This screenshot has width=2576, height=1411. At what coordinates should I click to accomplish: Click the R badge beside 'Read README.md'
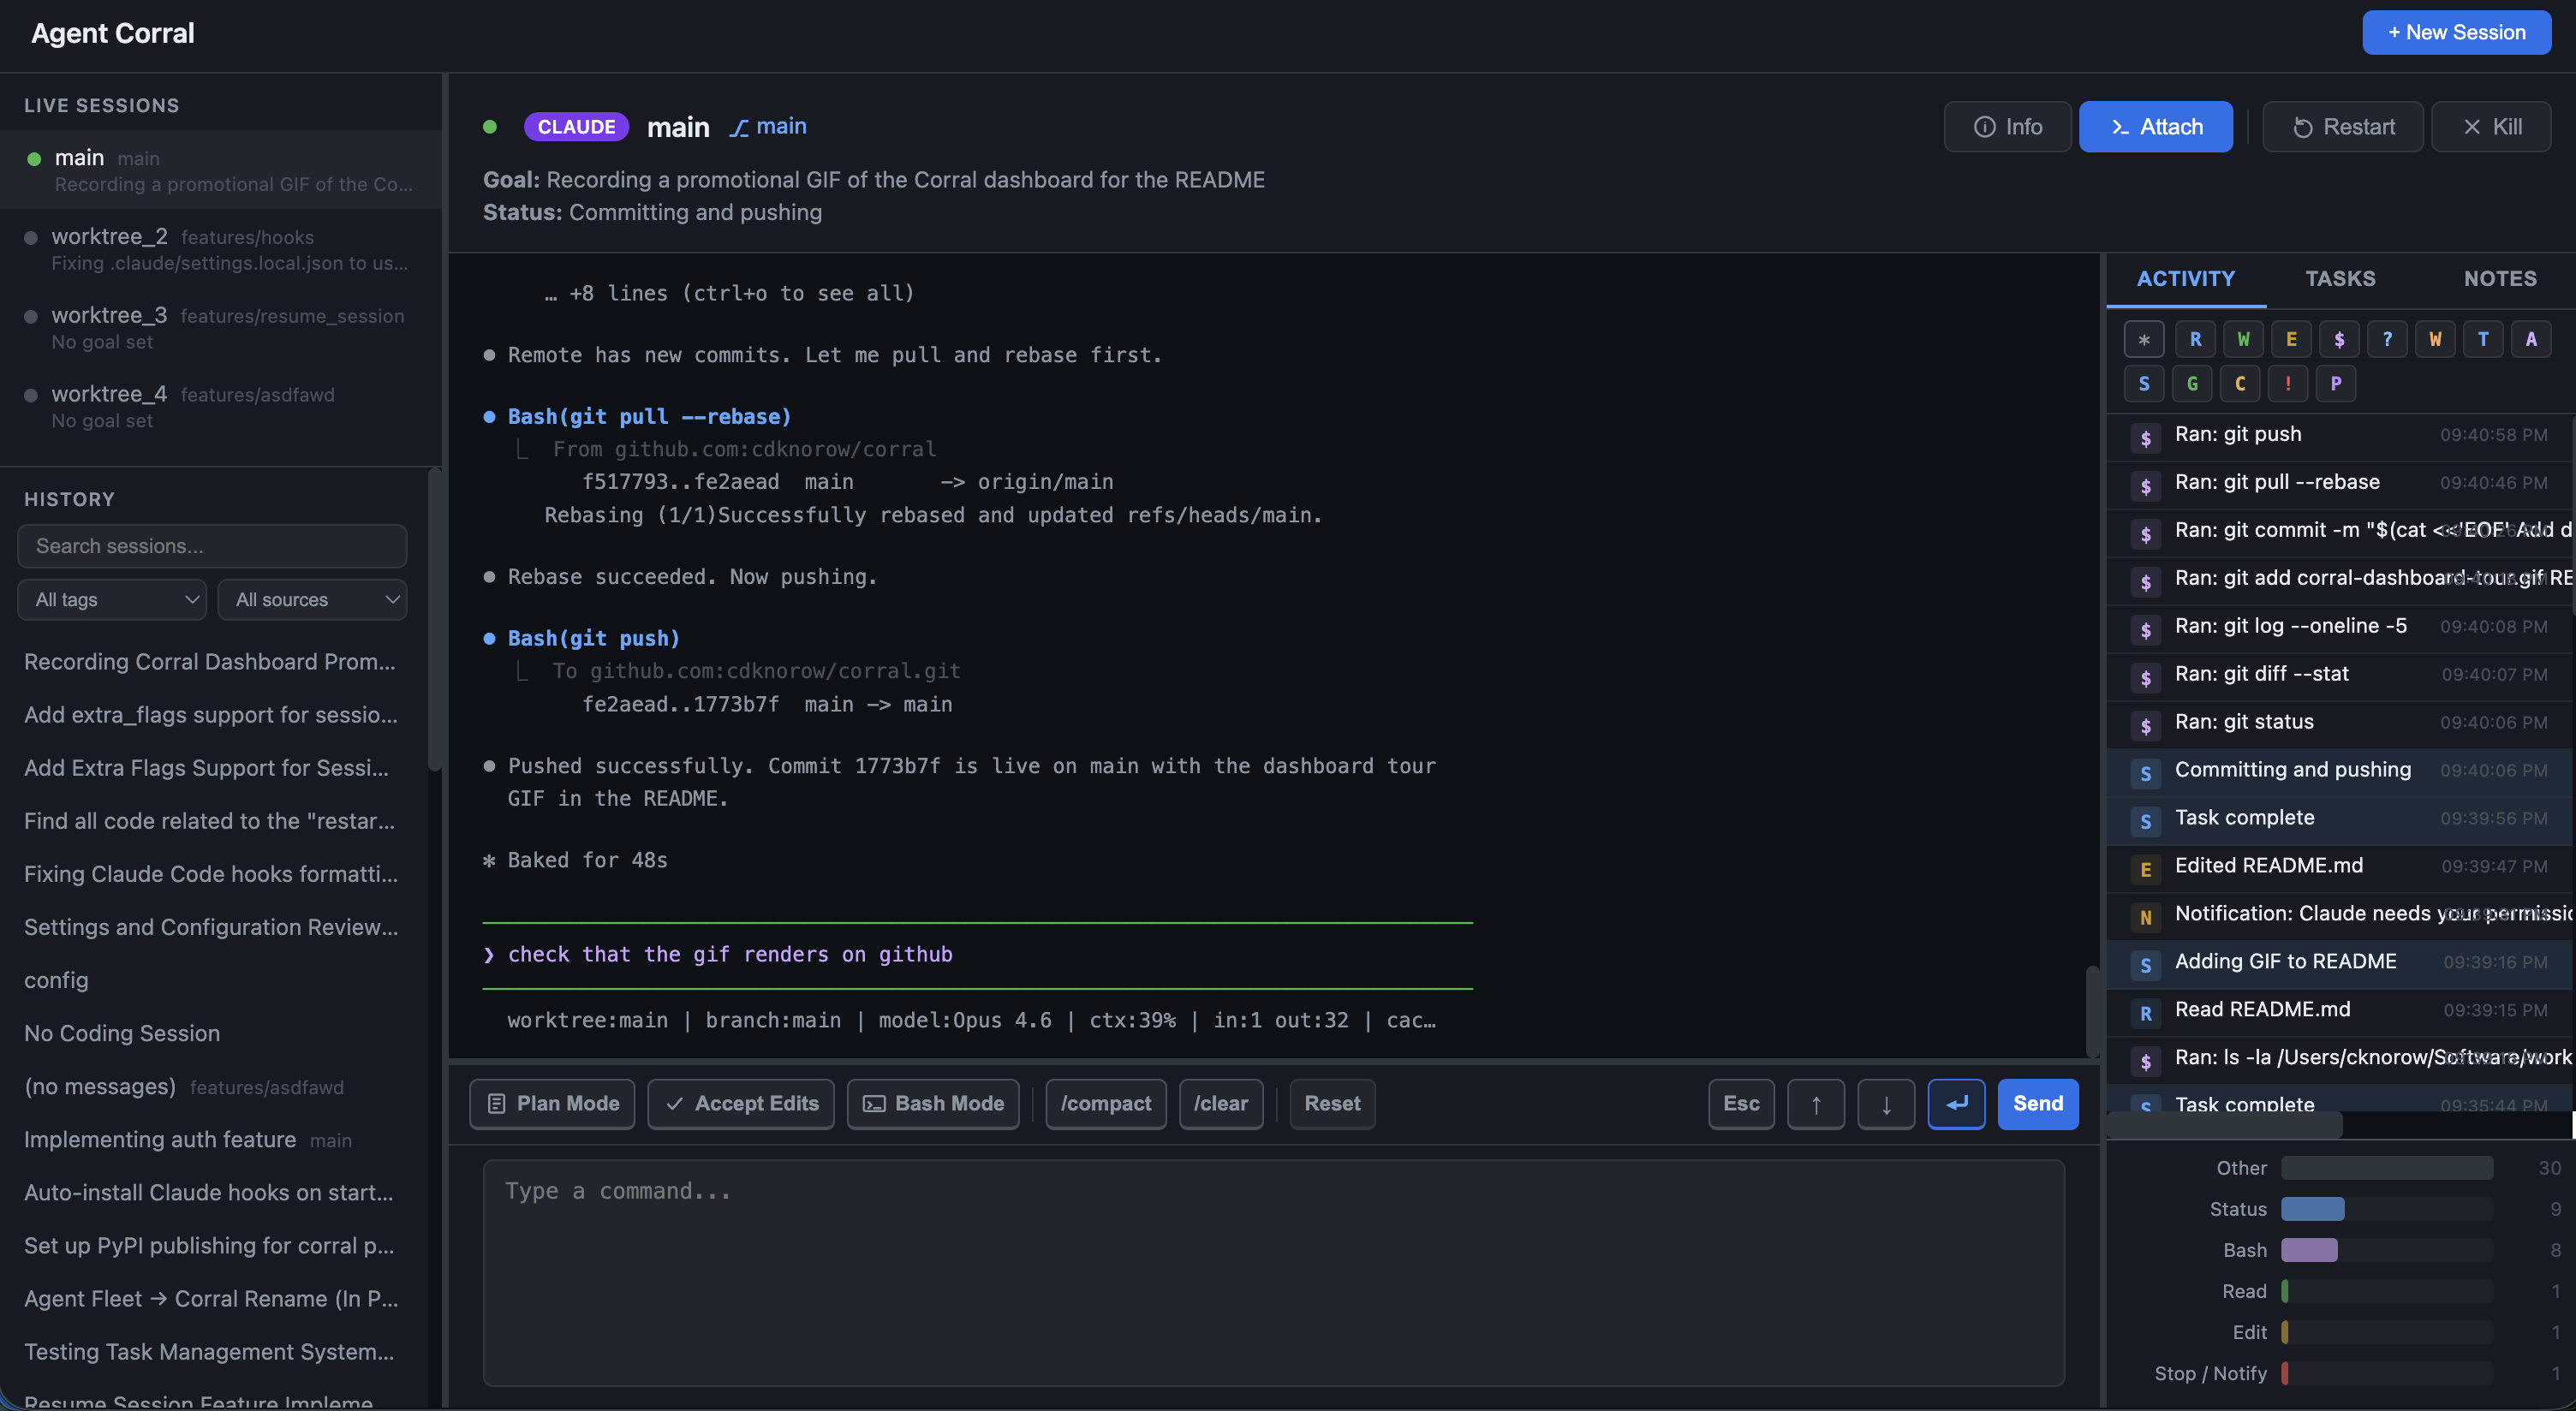pyautogui.click(x=2145, y=1012)
